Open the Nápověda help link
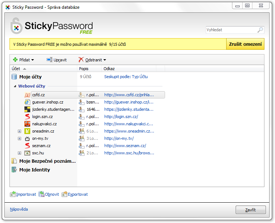Viewport: 275px width, 223px height. coord(19,209)
